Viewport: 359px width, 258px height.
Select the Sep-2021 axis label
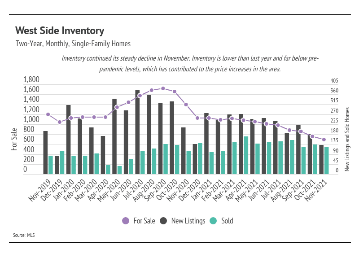point(293,190)
